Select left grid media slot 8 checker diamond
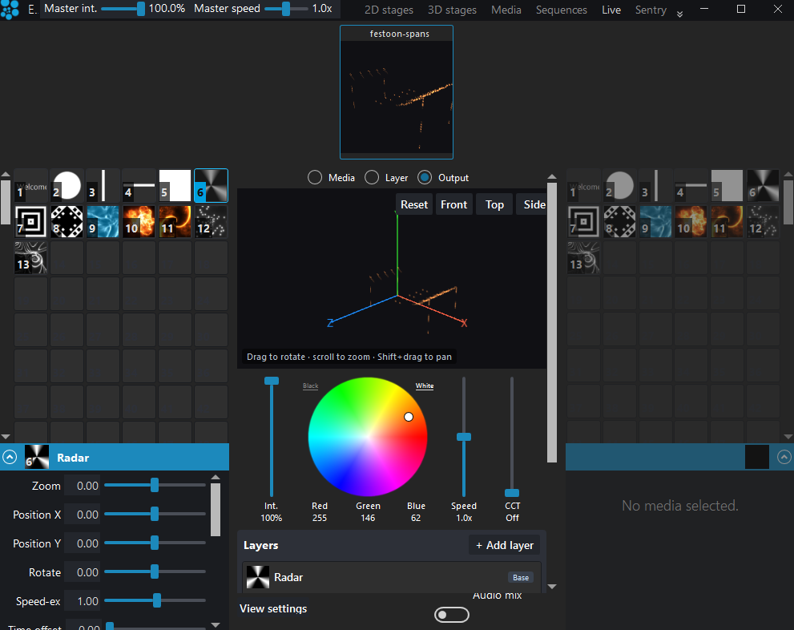Image resolution: width=794 pixels, height=630 pixels. (67, 221)
